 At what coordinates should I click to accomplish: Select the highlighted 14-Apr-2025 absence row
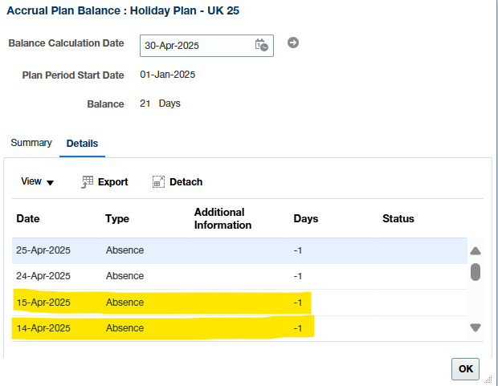(x=239, y=328)
